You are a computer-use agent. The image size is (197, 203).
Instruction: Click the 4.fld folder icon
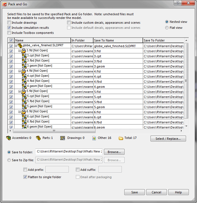pyautogui.click(x=24, y=71)
